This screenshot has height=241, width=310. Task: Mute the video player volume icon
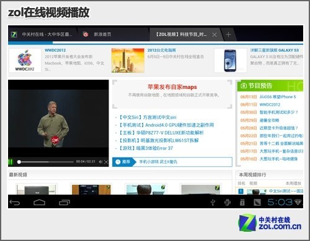[100, 162]
